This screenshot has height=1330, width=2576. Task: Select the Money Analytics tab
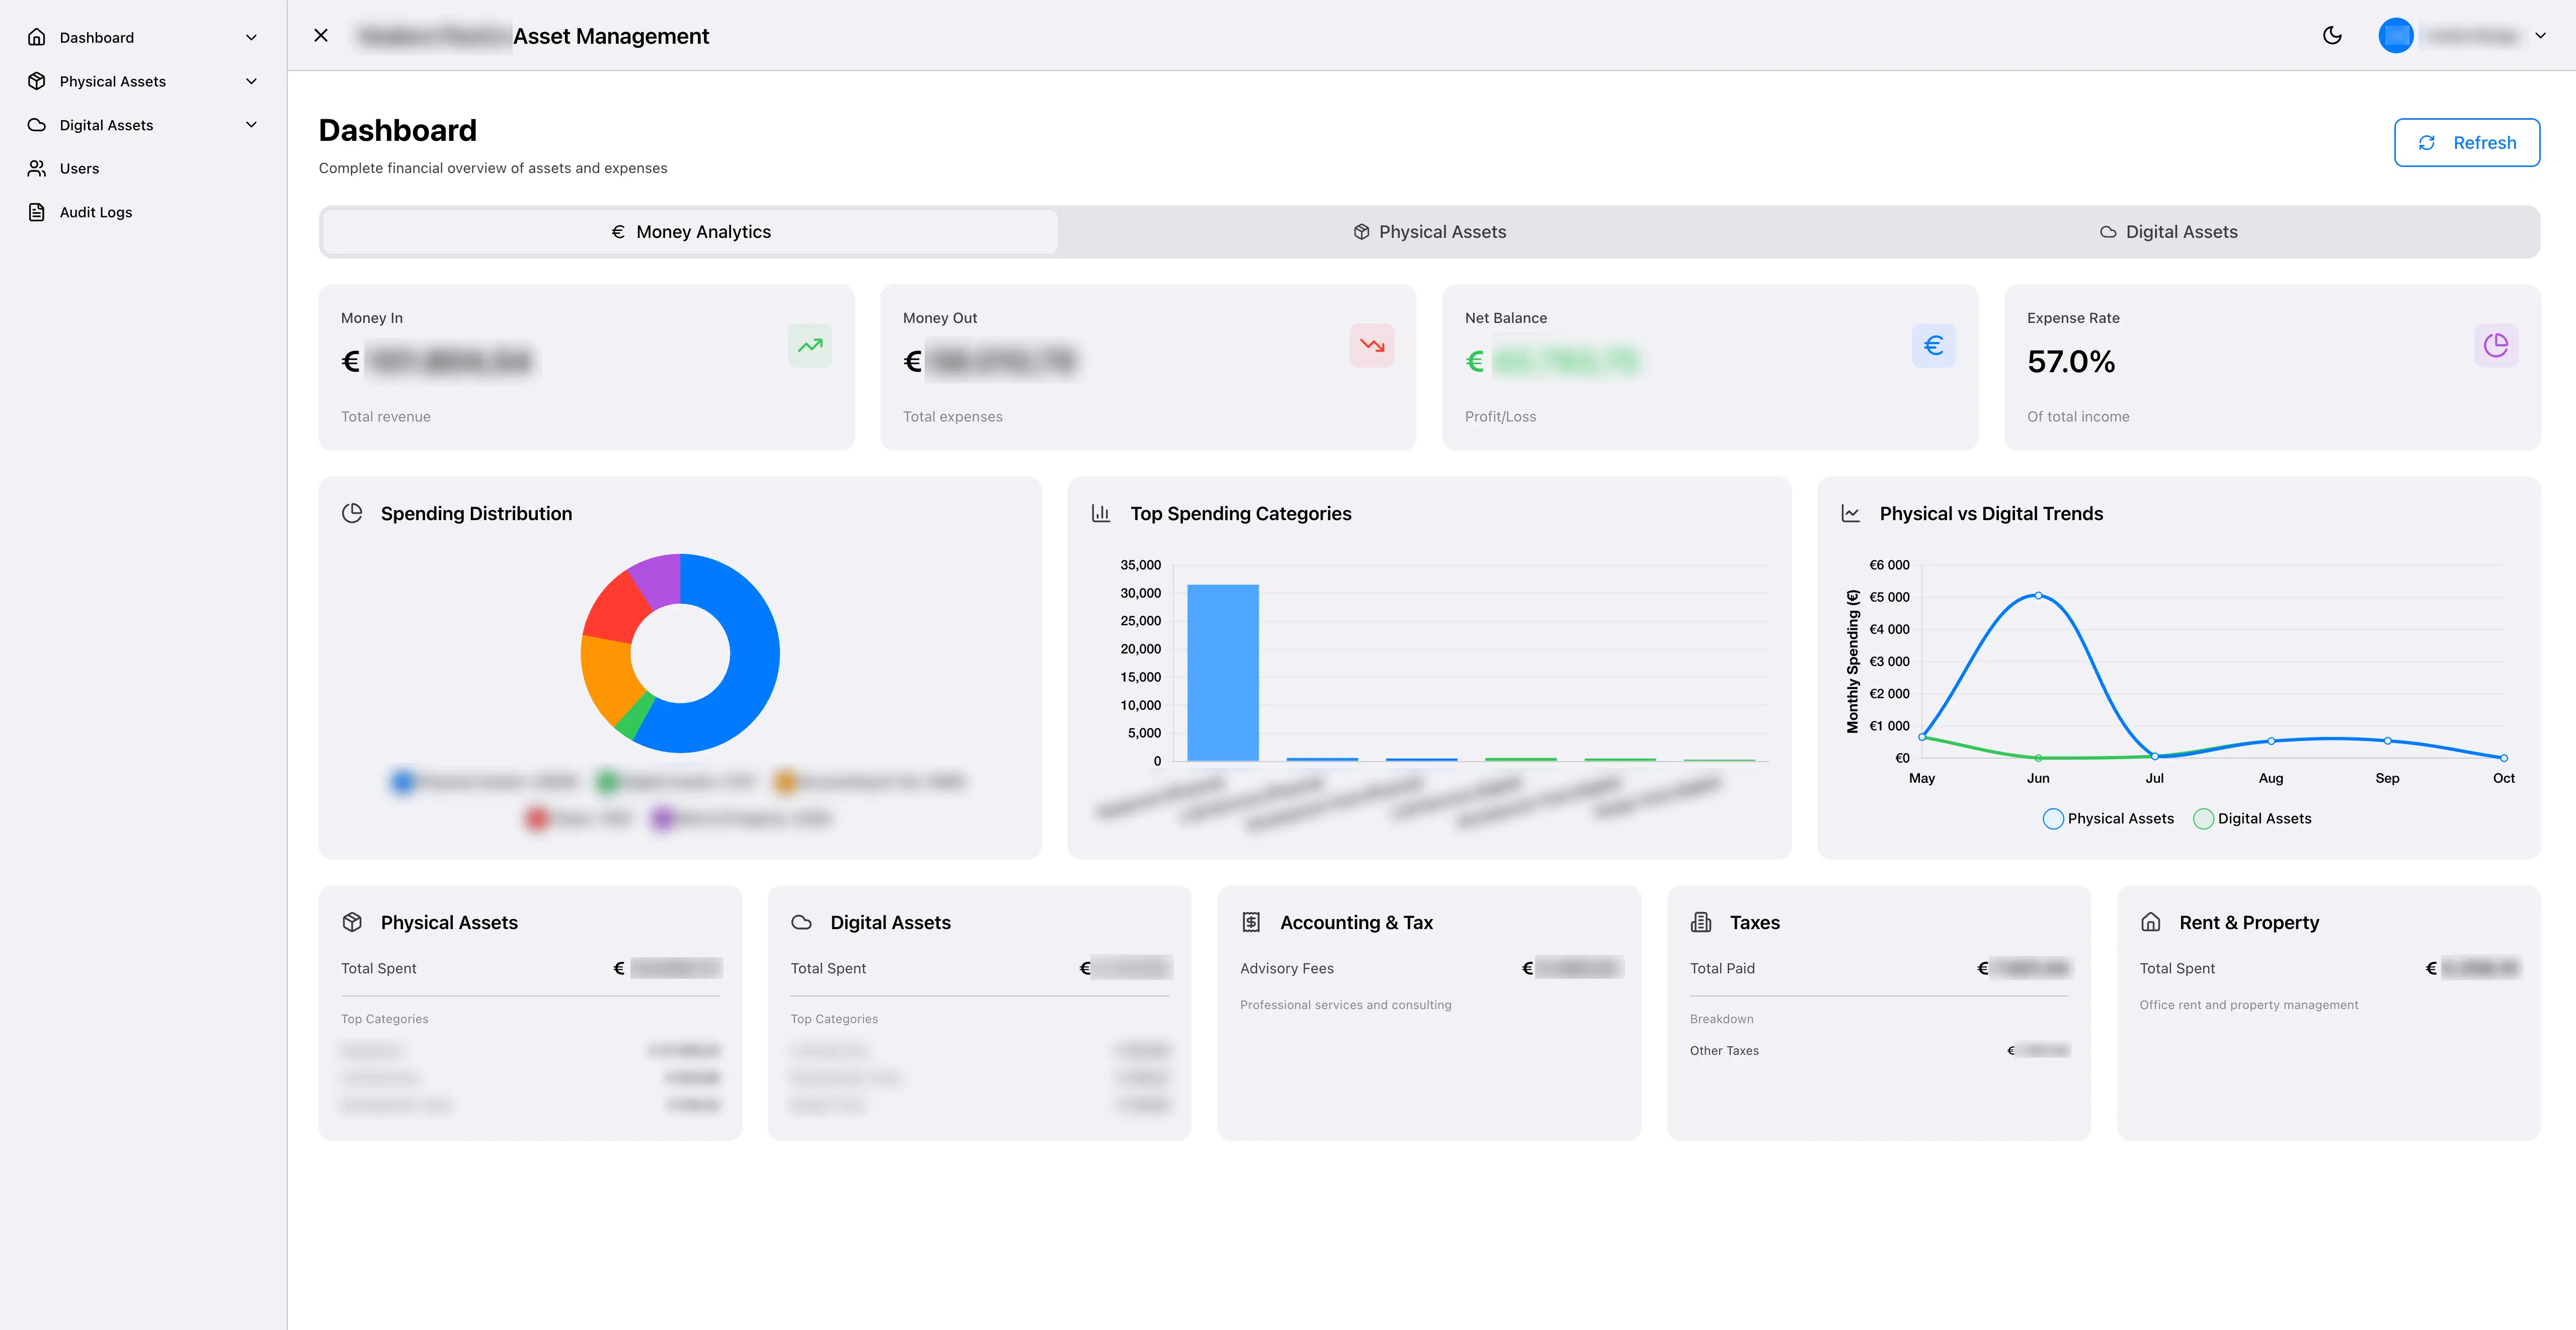click(691, 232)
